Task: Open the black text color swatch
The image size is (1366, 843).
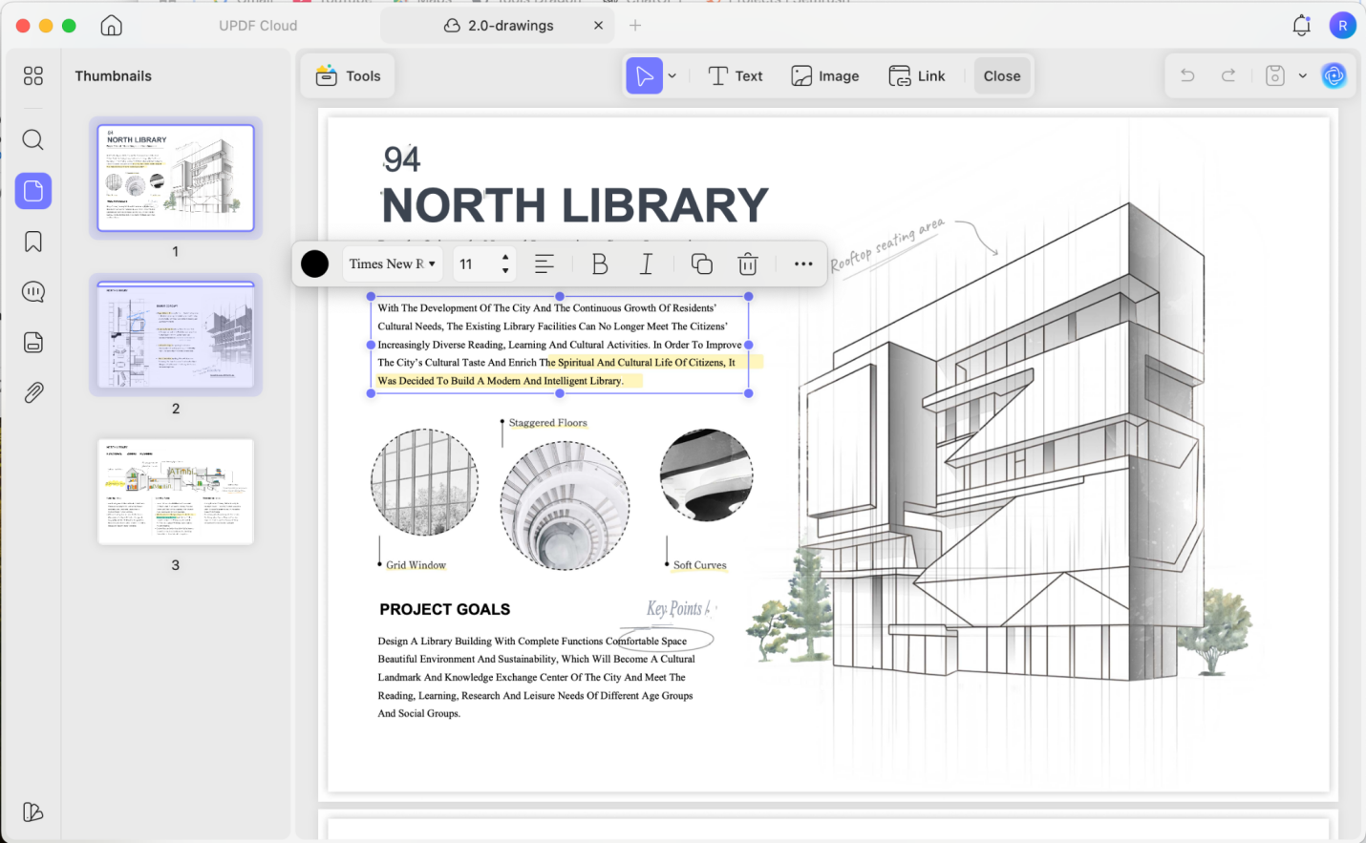Action: [315, 264]
